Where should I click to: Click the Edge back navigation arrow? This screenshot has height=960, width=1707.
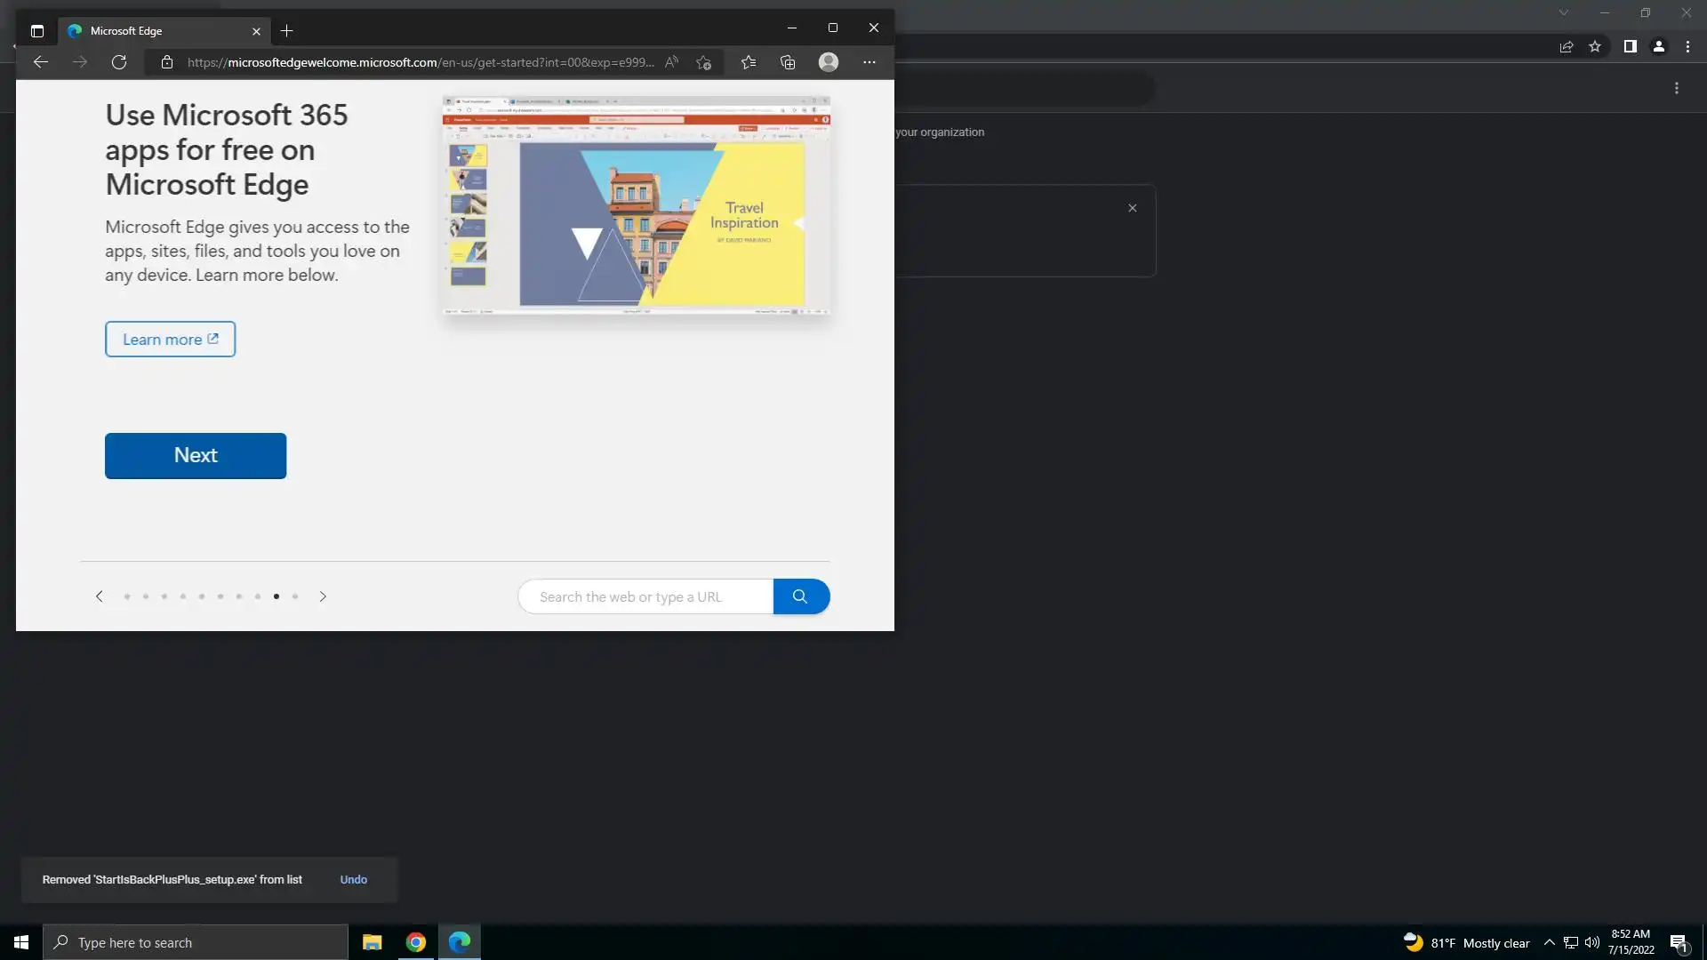41,62
